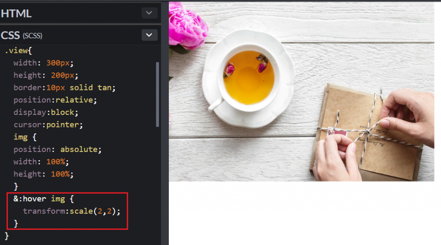Click the position: absolute code line
The height and width of the screenshot is (245, 441).
tap(57, 149)
